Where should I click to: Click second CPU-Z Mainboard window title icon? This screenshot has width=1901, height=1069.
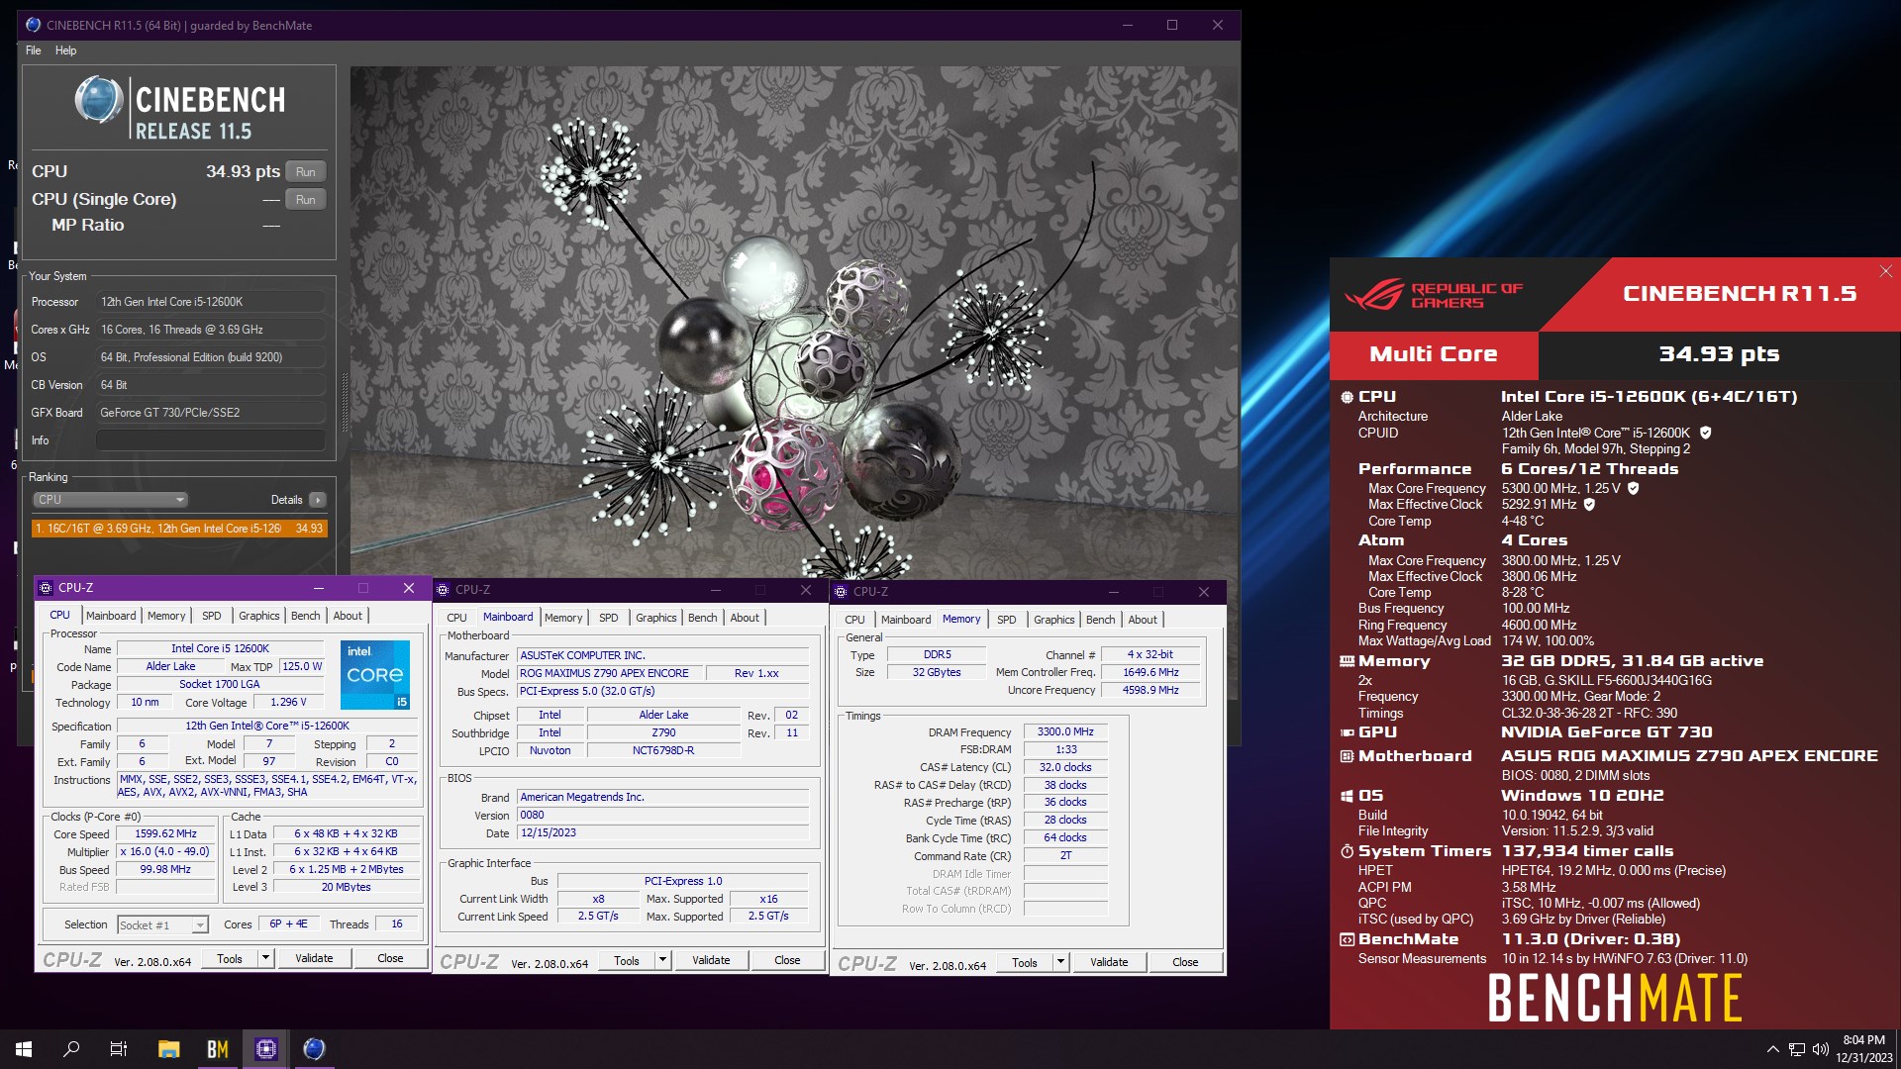(x=443, y=590)
